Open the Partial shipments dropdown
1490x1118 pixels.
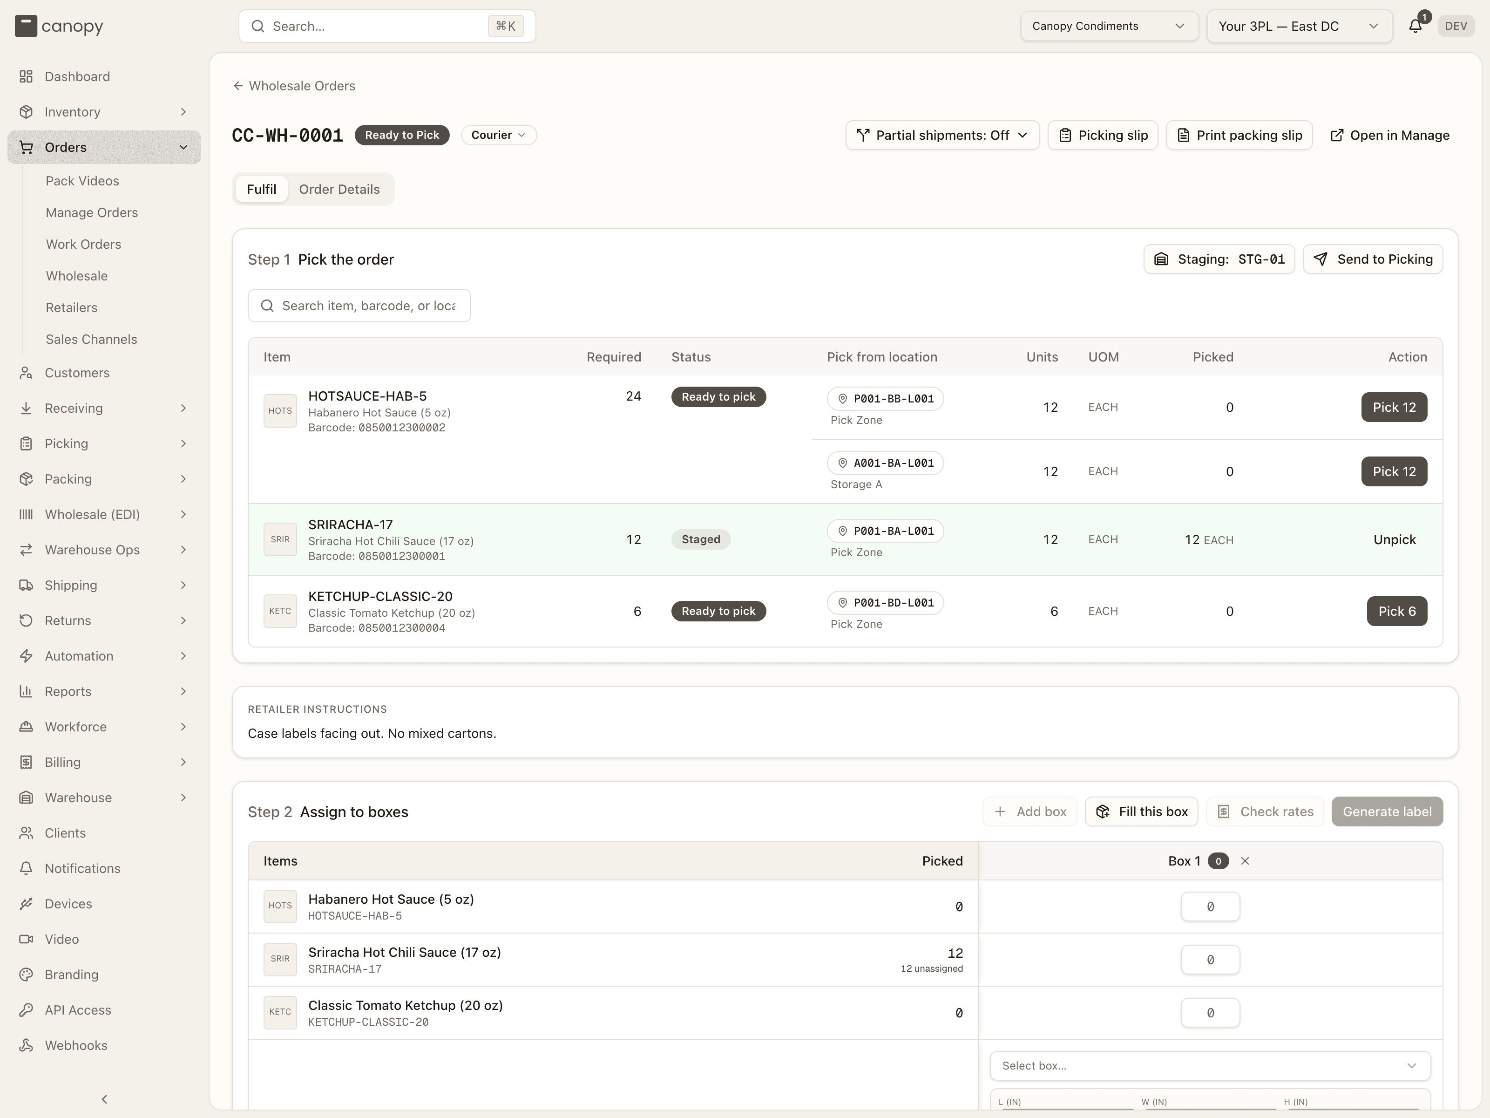coord(942,135)
